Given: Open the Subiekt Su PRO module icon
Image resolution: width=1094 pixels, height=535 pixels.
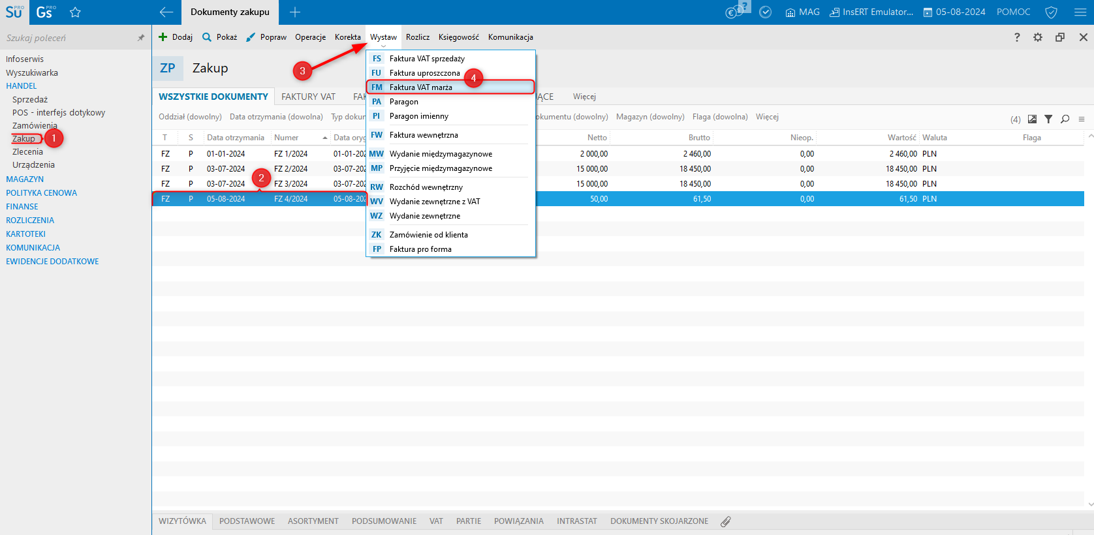Looking at the screenshot, I should [14, 12].
